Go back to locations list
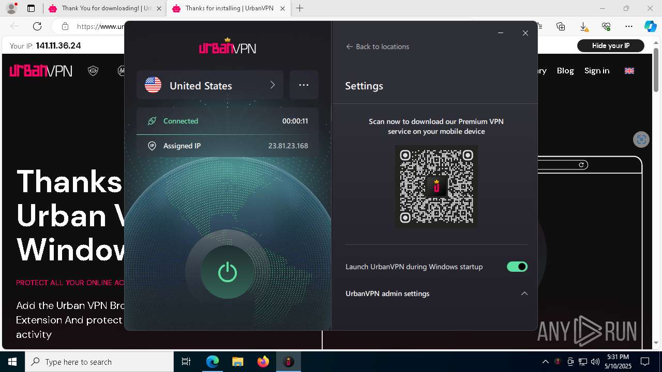The width and height of the screenshot is (662, 372). pyautogui.click(x=378, y=47)
